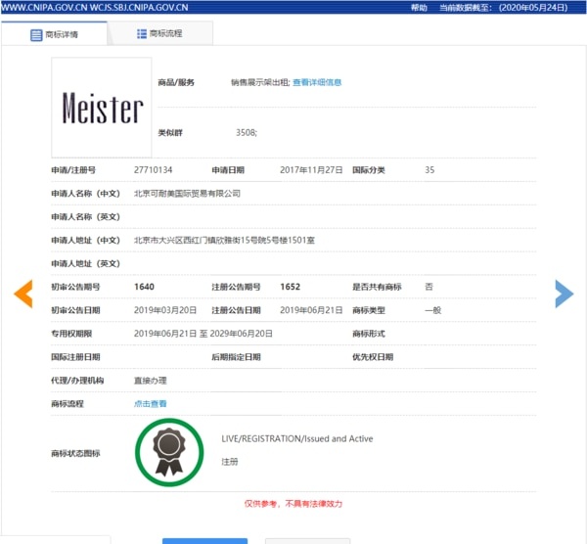
Task: Click the orange previous-record arrow
Action: pyautogui.click(x=23, y=294)
